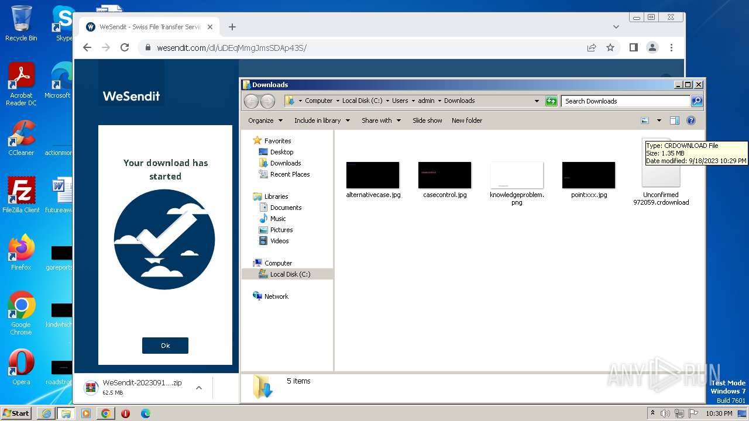Bookmark this page with the star icon
749x421 pixels.
610,47
